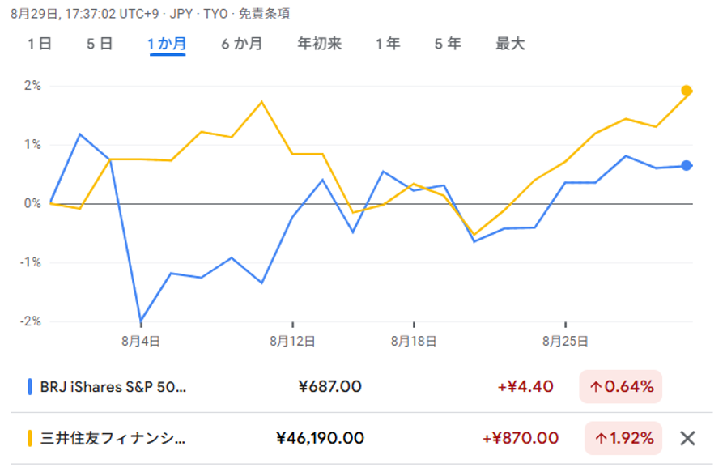Select the 1年 range tab
727x472 pixels.
[388, 44]
